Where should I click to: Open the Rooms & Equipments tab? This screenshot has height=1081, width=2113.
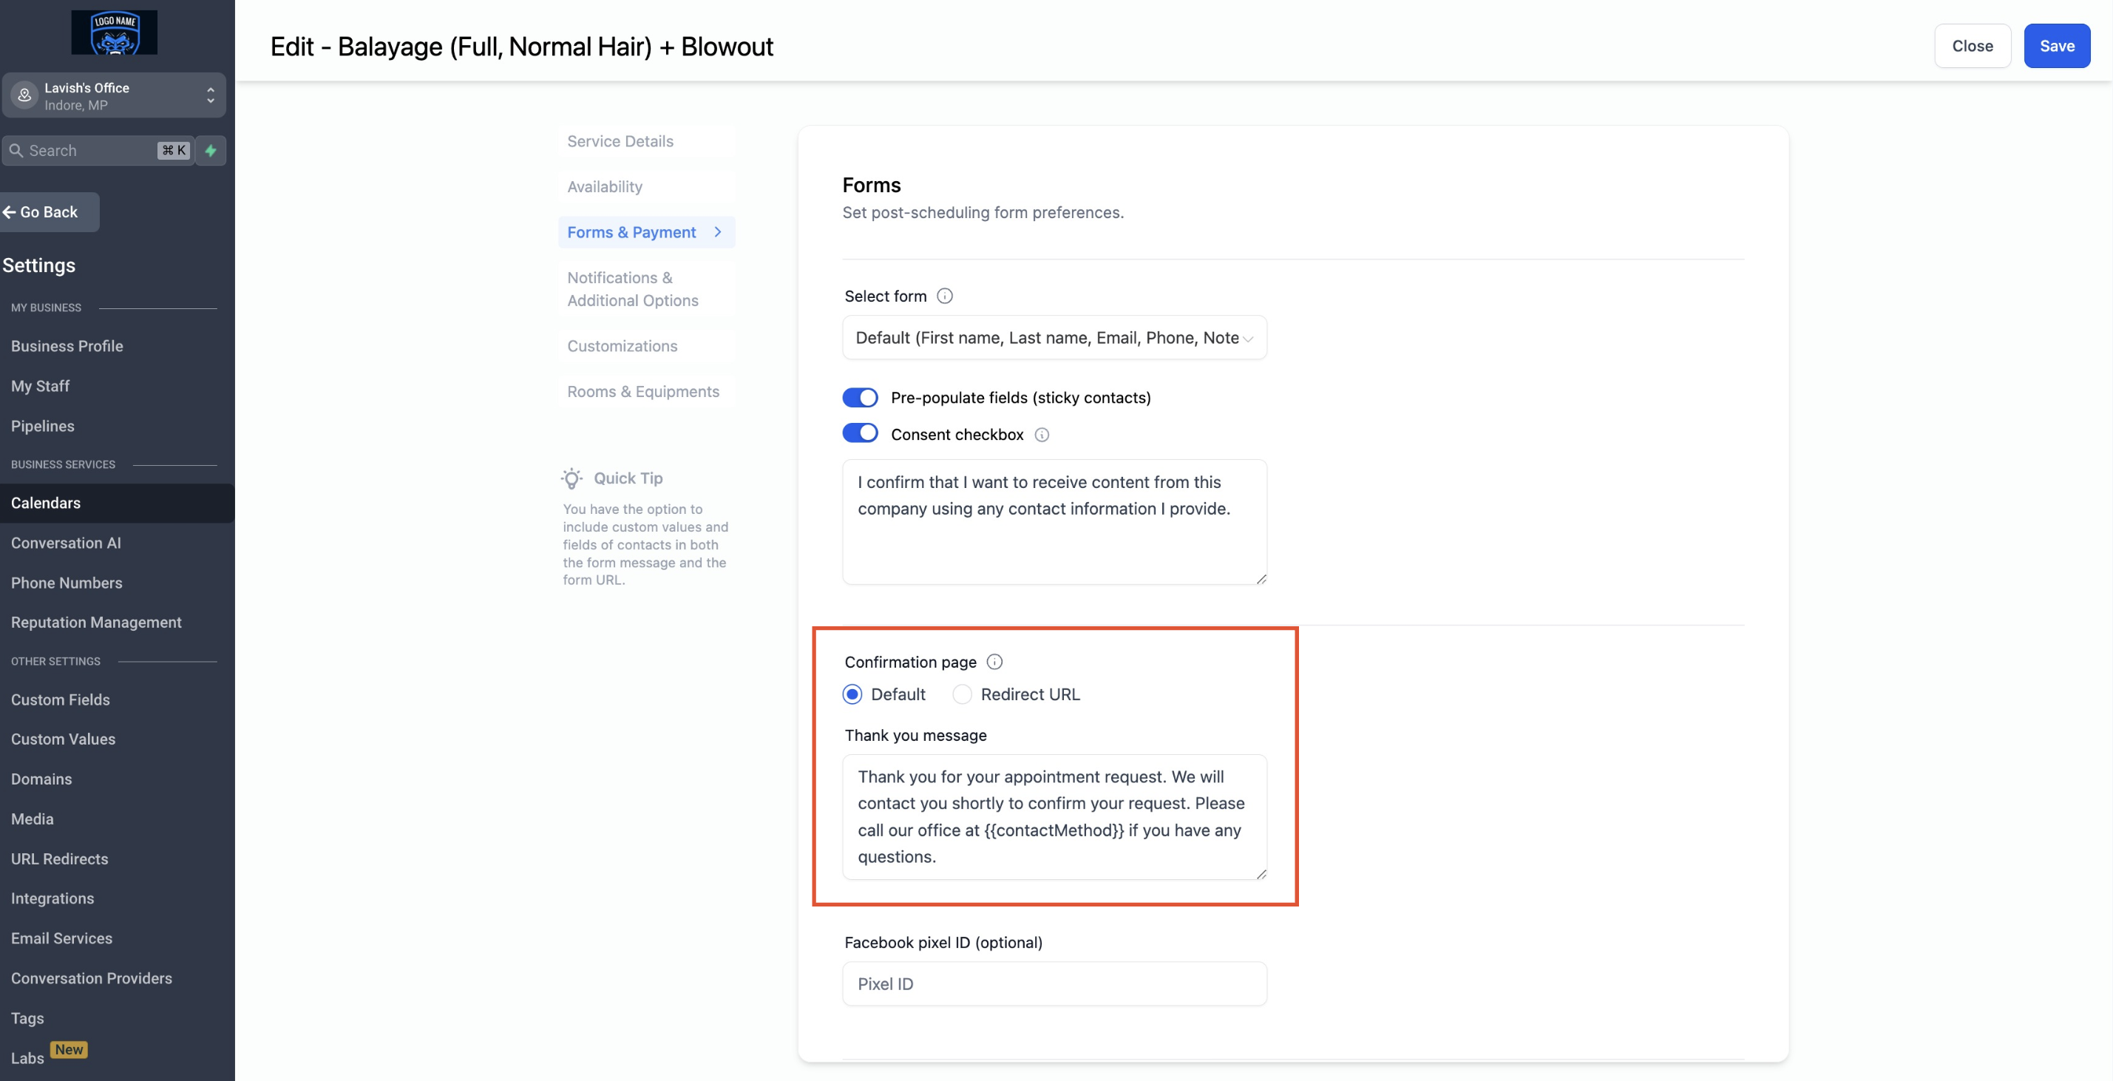642,391
